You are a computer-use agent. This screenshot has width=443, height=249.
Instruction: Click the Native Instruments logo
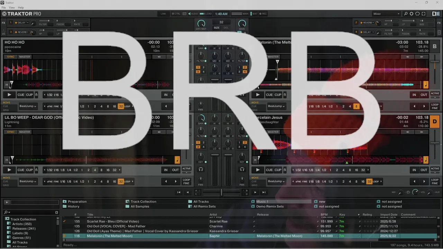[436, 14]
